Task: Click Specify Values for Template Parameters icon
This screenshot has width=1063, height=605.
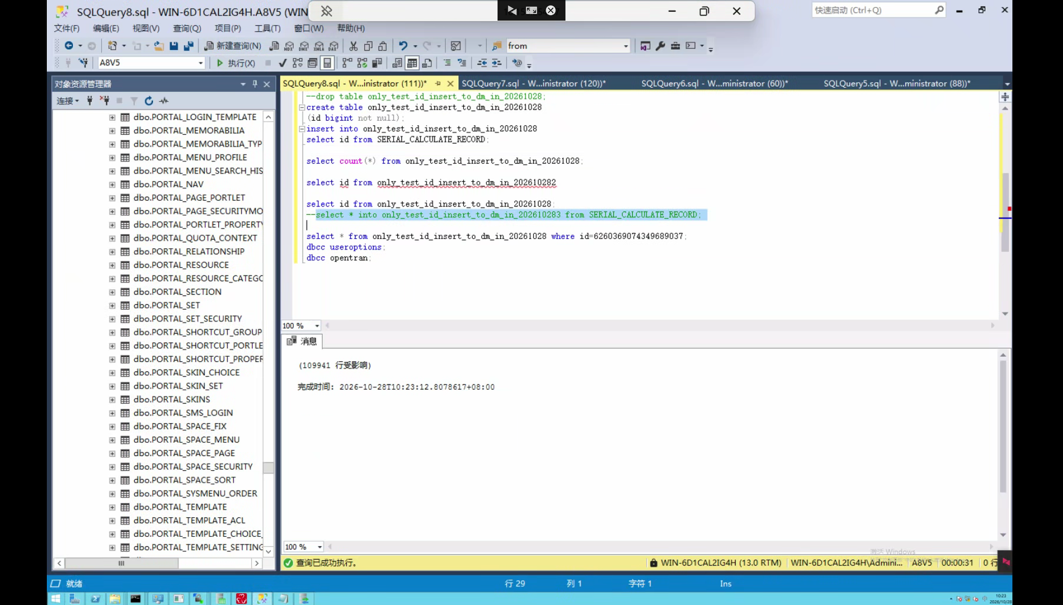Action: click(x=517, y=63)
